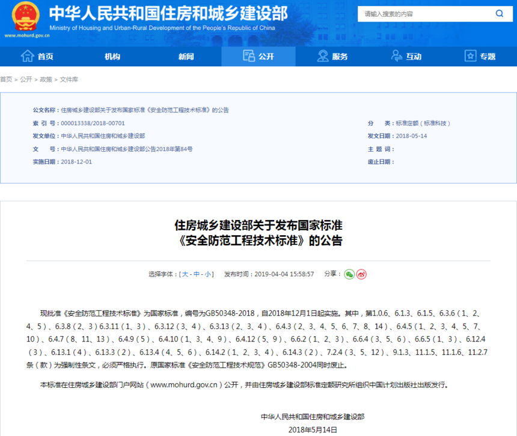The image size is (517, 436).
Task: Click the interaction icon beside 互动
Action: pos(397,56)
